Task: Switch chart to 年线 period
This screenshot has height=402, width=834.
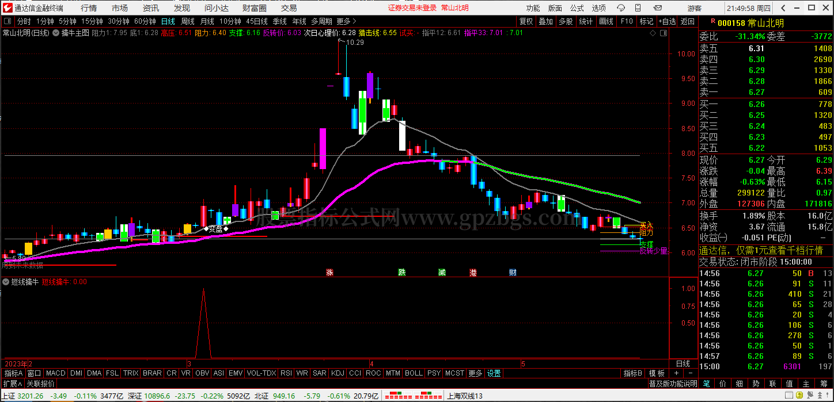Action: pyautogui.click(x=299, y=21)
